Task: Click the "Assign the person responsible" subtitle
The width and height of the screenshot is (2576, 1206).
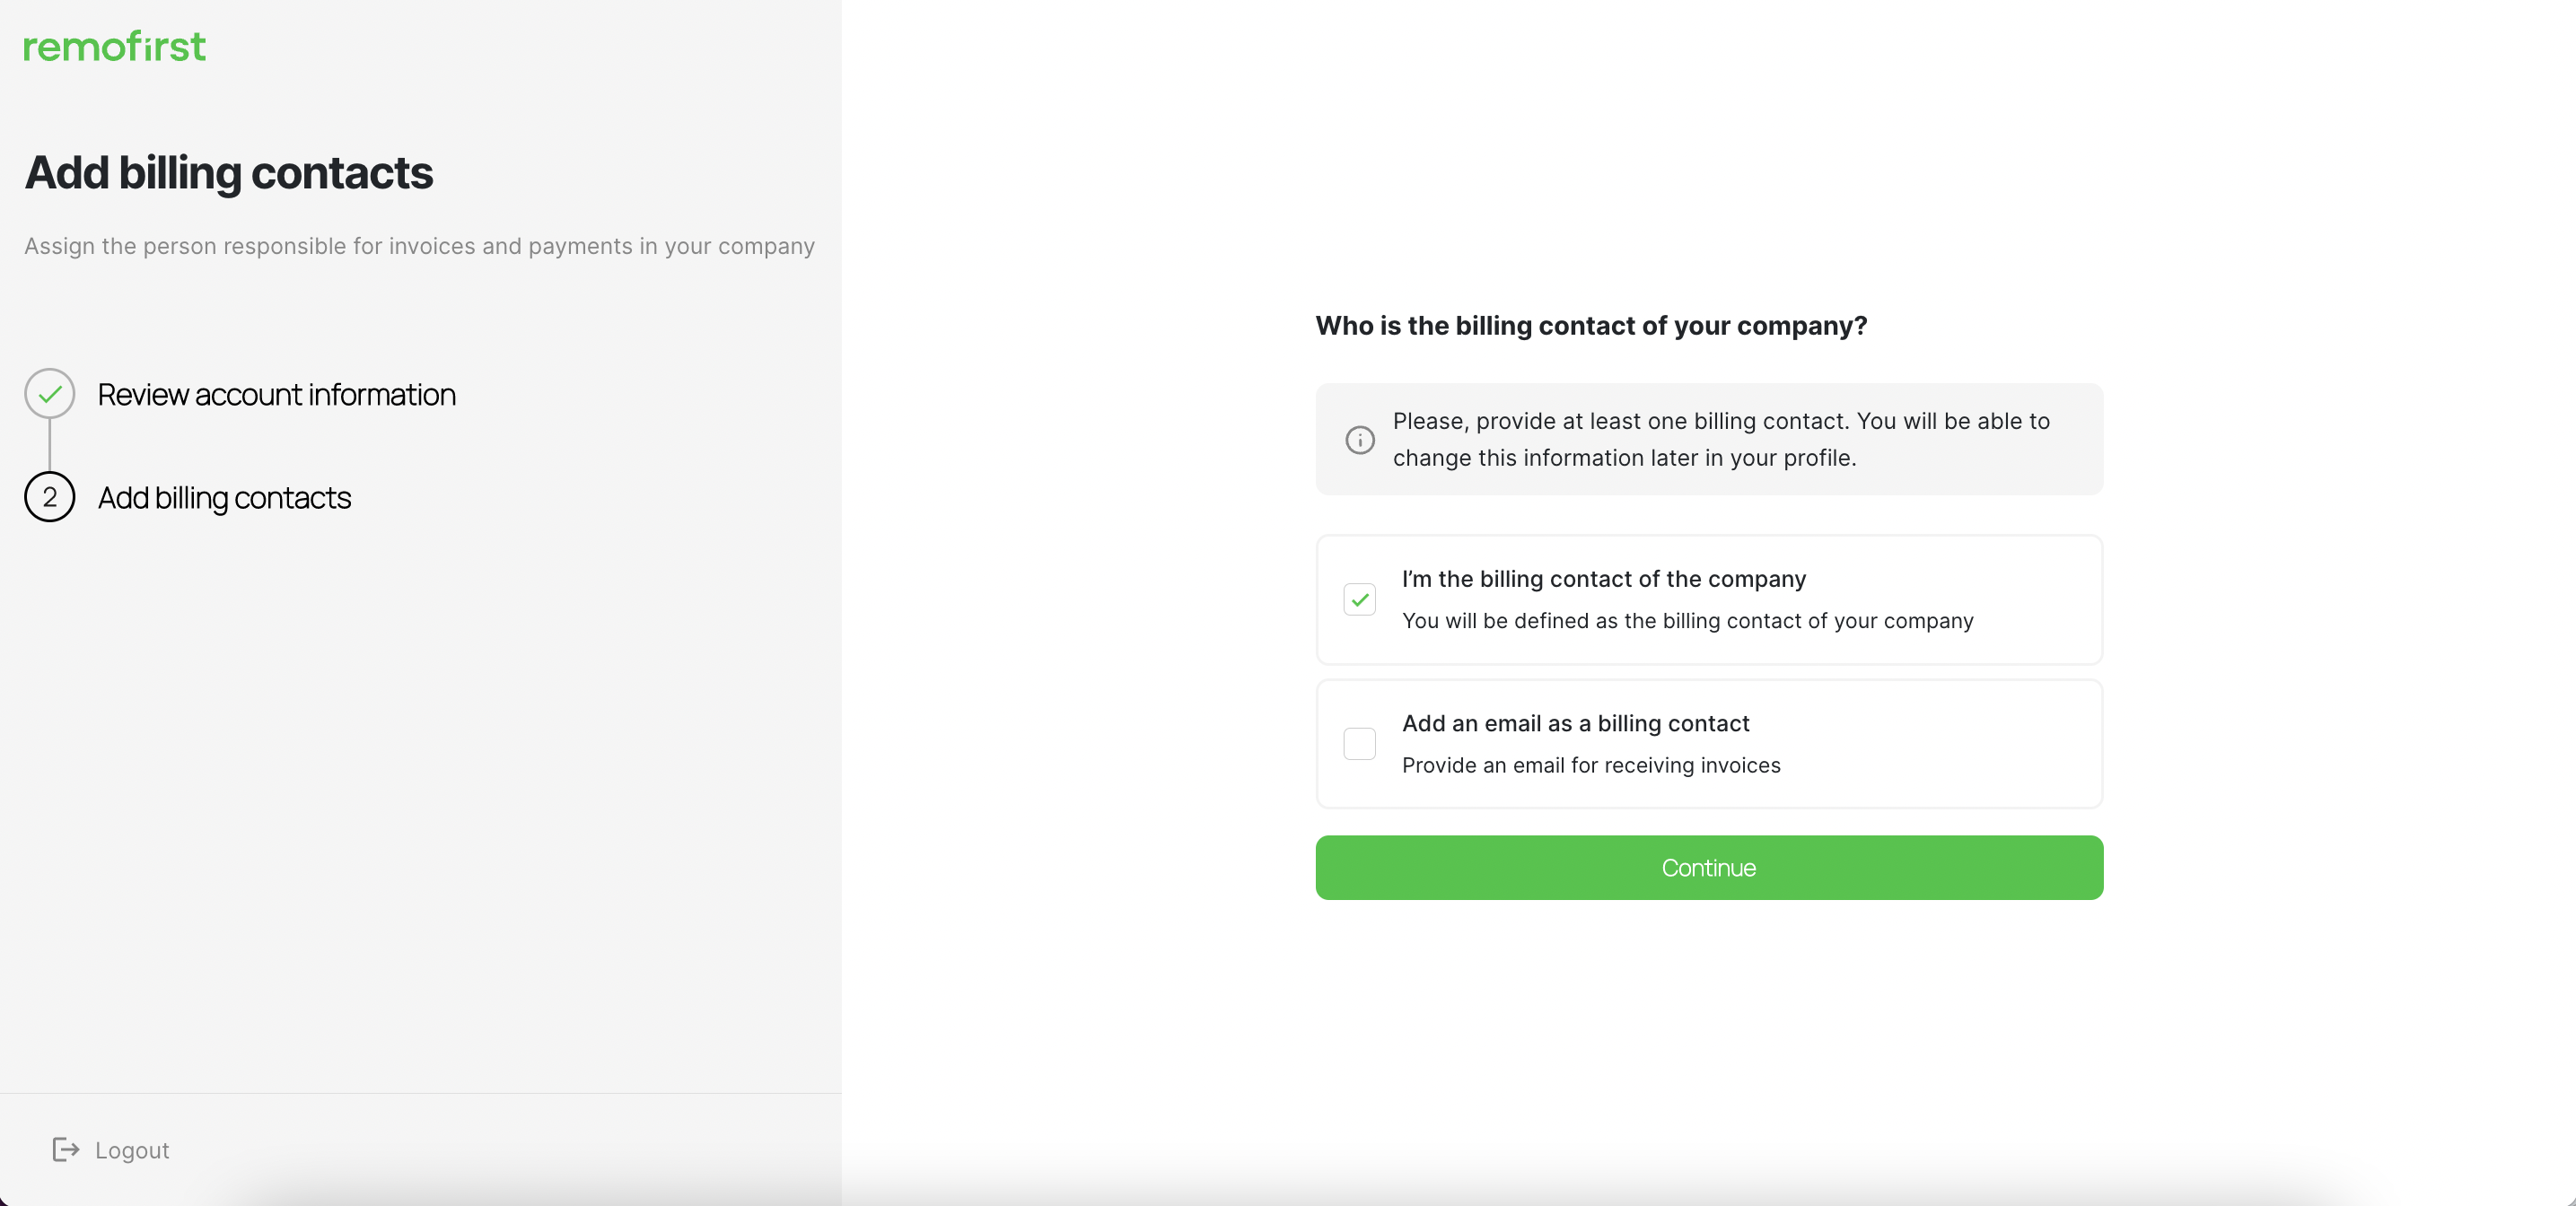Action: coord(419,246)
